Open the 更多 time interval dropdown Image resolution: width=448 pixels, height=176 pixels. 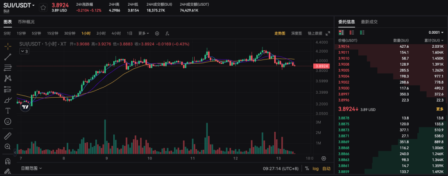[x=143, y=33]
